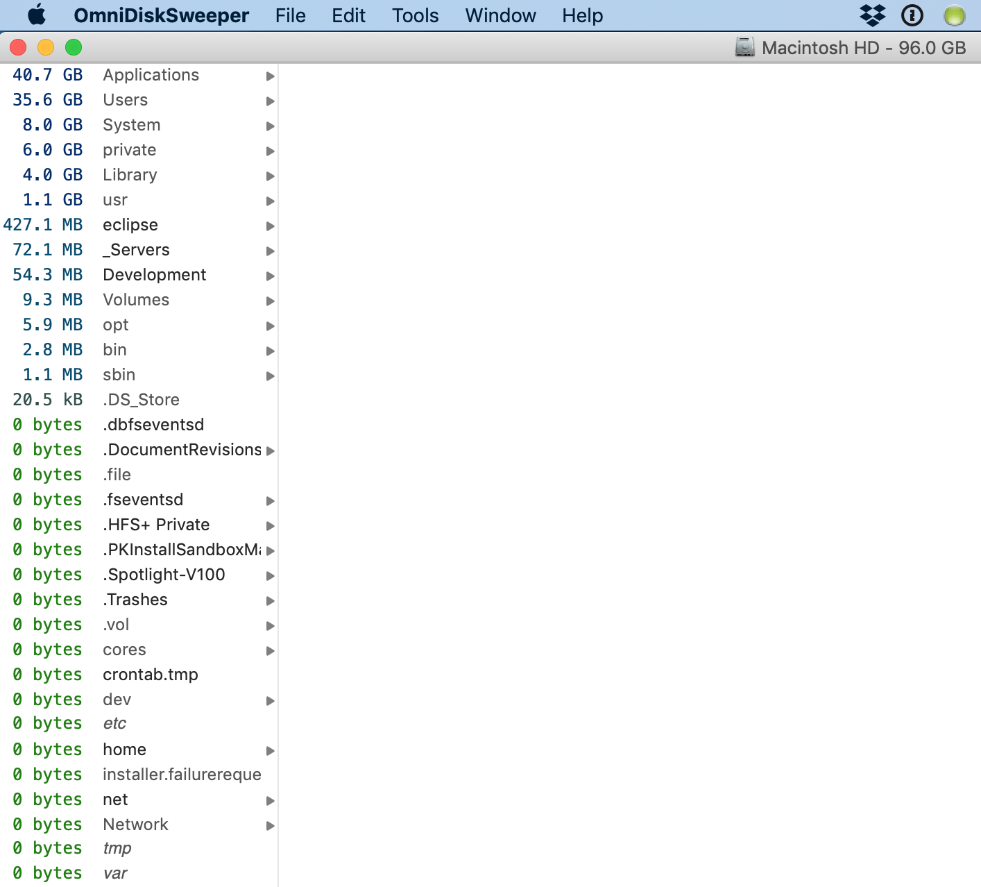The height and width of the screenshot is (887, 981).
Task: Select the net folder name
Action: point(115,800)
